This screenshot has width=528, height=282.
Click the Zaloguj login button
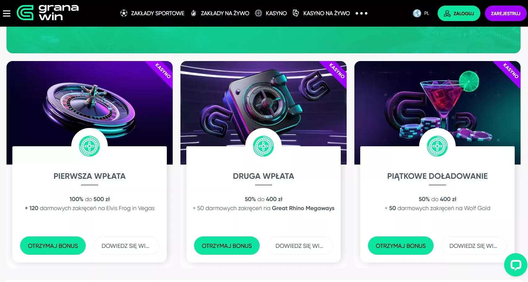point(459,13)
